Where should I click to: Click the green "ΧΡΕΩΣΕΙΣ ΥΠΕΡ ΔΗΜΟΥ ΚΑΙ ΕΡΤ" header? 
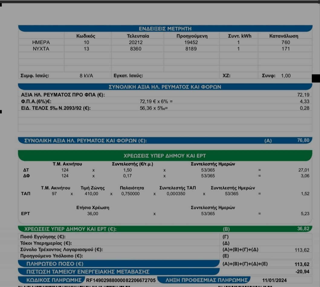point(165,156)
